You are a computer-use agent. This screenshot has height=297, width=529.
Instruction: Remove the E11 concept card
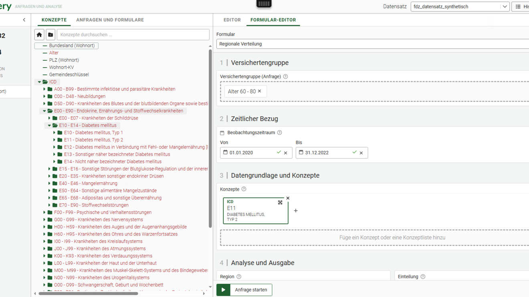(288, 198)
